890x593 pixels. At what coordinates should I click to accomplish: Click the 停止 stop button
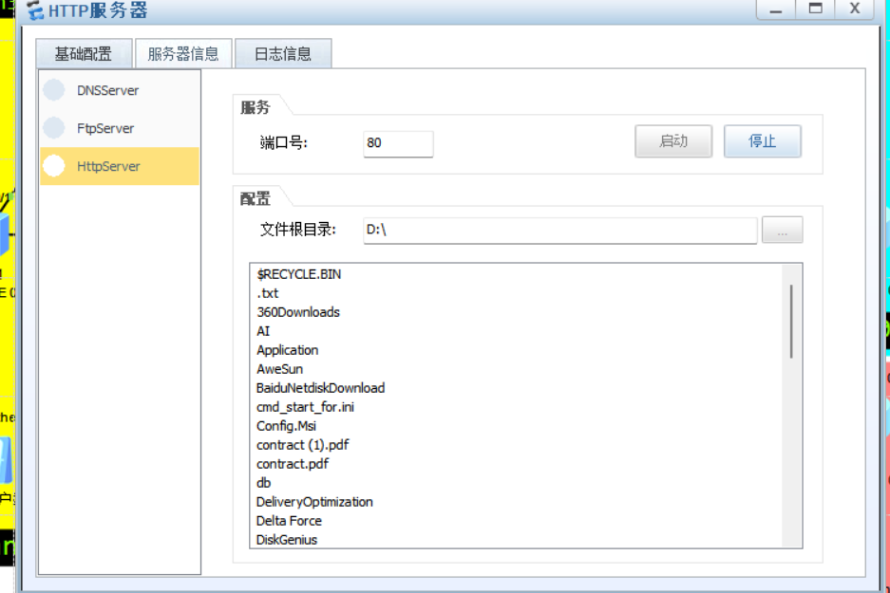[x=763, y=141]
